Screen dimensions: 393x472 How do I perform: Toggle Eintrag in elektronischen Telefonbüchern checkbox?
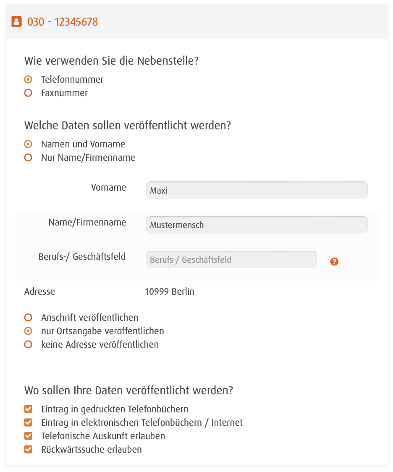[28, 422]
